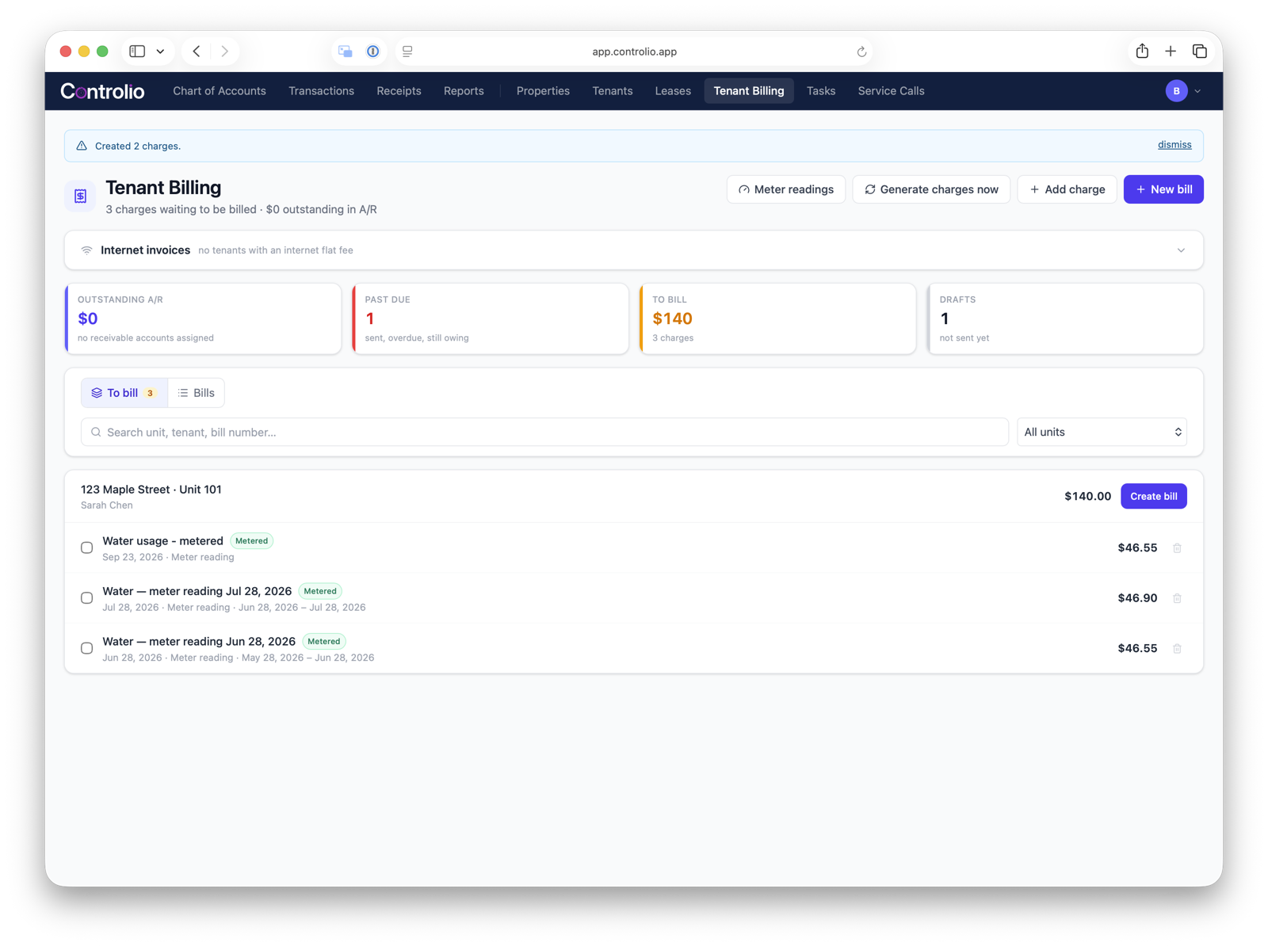Open the All units dropdown
Image resolution: width=1268 pixels, height=946 pixels.
click(x=1102, y=432)
